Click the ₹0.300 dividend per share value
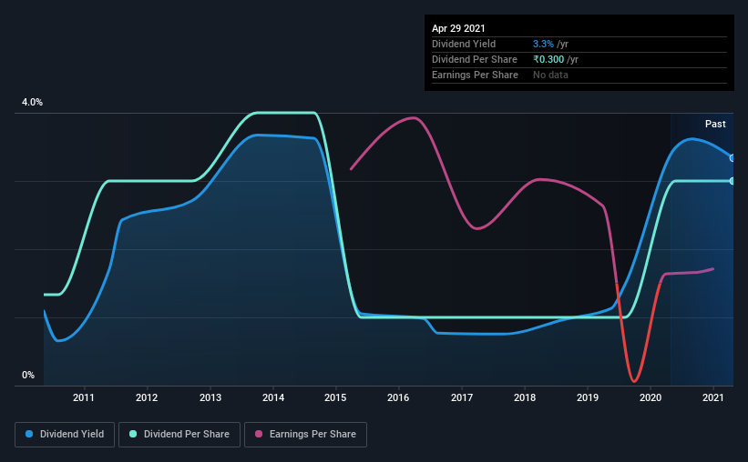This screenshot has height=462, width=748. click(548, 59)
